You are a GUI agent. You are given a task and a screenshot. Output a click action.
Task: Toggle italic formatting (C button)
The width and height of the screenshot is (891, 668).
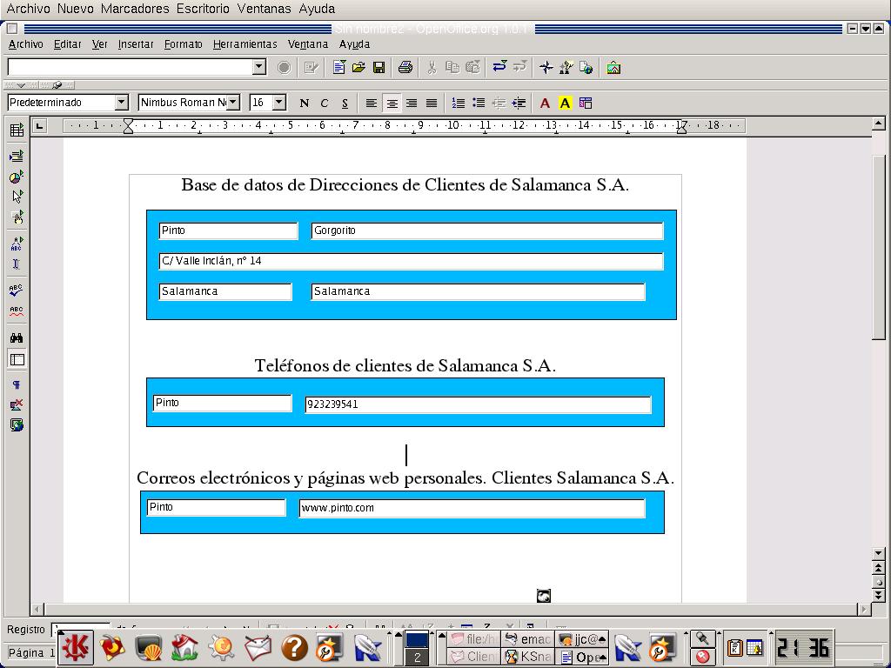pyautogui.click(x=325, y=103)
